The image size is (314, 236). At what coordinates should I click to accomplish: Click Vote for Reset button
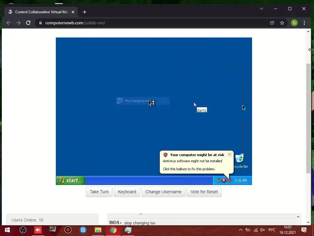tap(204, 192)
